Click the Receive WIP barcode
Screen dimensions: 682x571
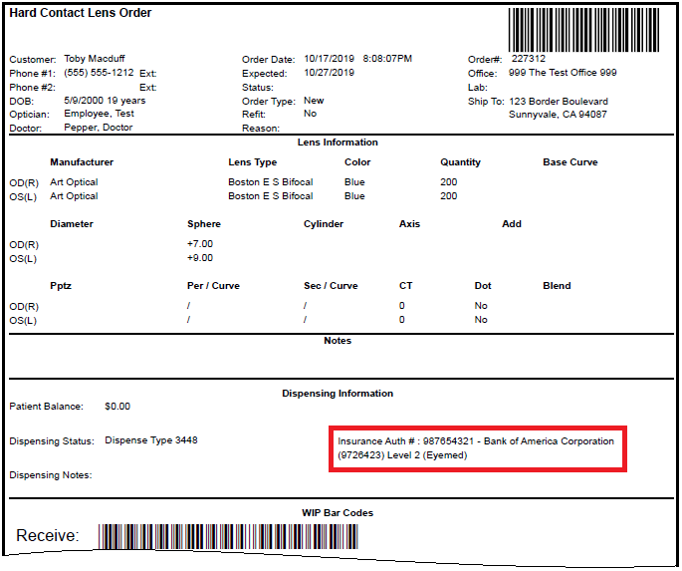[228, 536]
